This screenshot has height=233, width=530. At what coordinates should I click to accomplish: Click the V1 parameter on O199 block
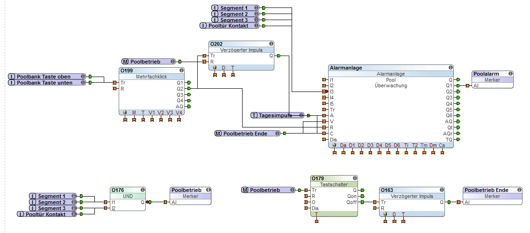pyautogui.click(x=152, y=113)
